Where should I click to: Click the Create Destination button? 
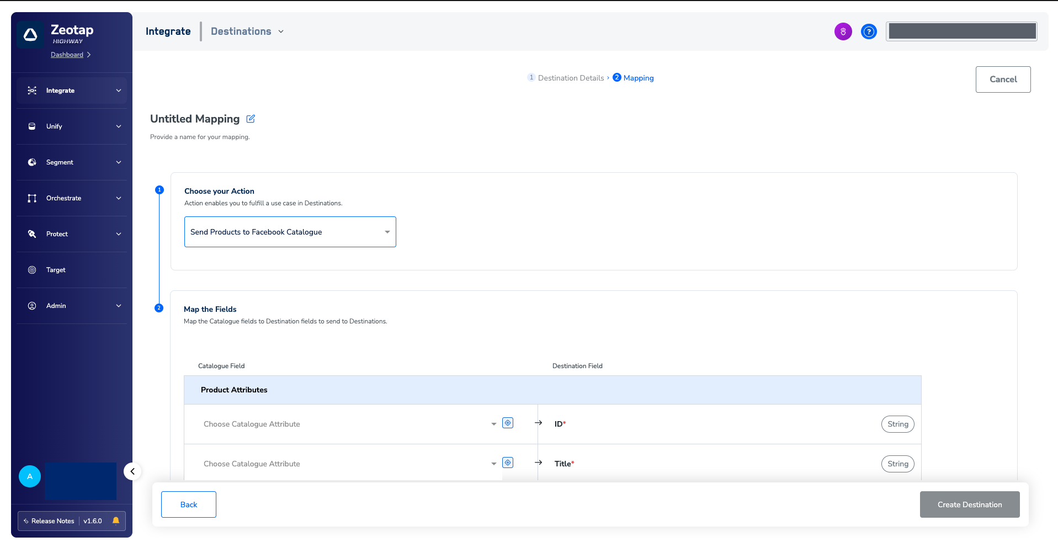click(x=970, y=504)
